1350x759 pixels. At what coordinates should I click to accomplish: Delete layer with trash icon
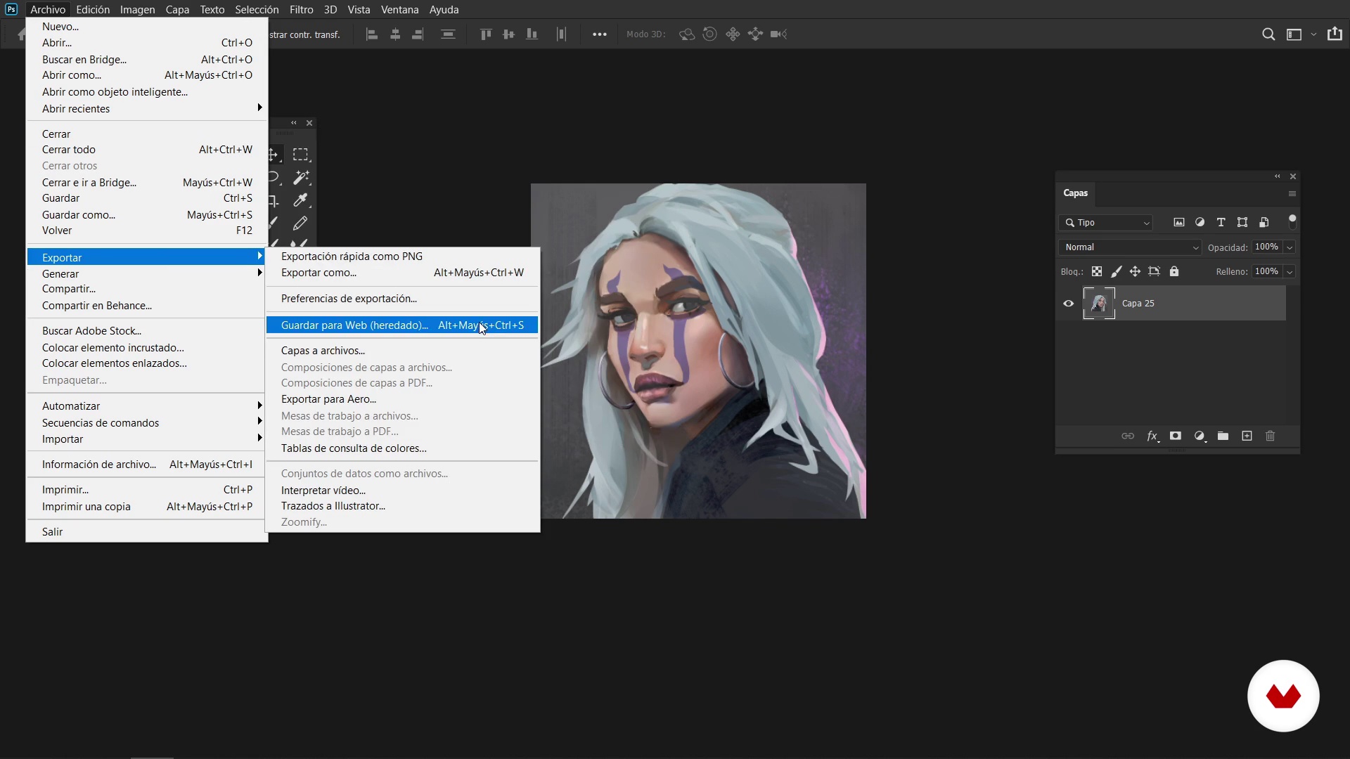(1271, 436)
